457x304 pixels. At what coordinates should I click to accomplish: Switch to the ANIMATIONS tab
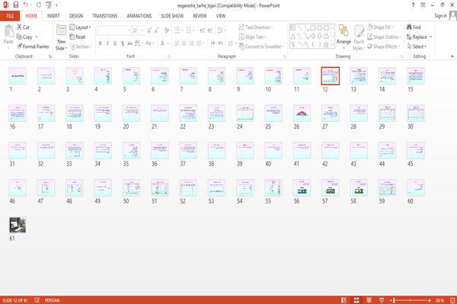click(139, 16)
